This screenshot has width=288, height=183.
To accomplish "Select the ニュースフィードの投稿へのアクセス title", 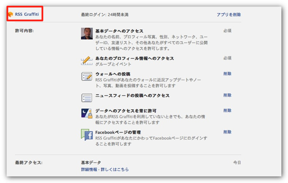I will coord(132,95).
